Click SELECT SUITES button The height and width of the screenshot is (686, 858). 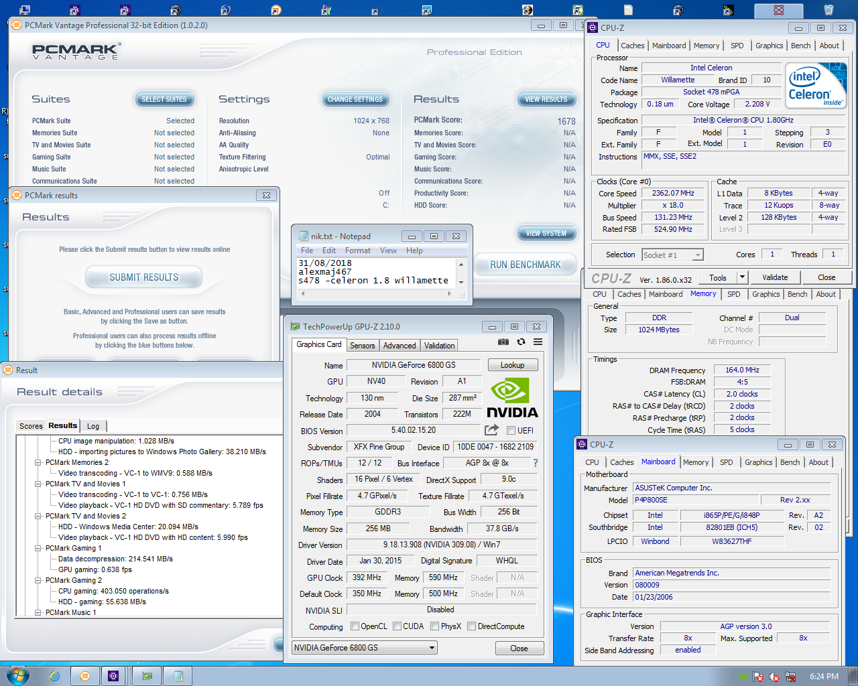coord(164,99)
